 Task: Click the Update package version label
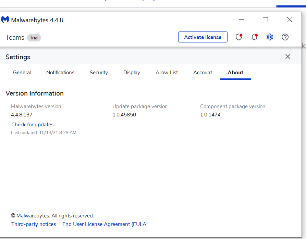tap(140, 106)
